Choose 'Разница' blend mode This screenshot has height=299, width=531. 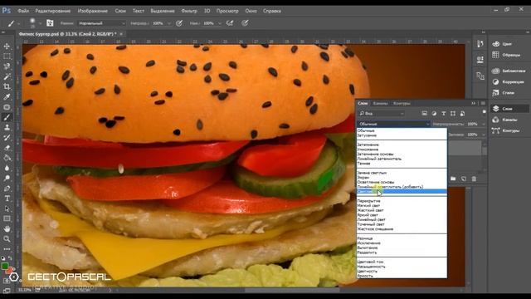[402, 238]
